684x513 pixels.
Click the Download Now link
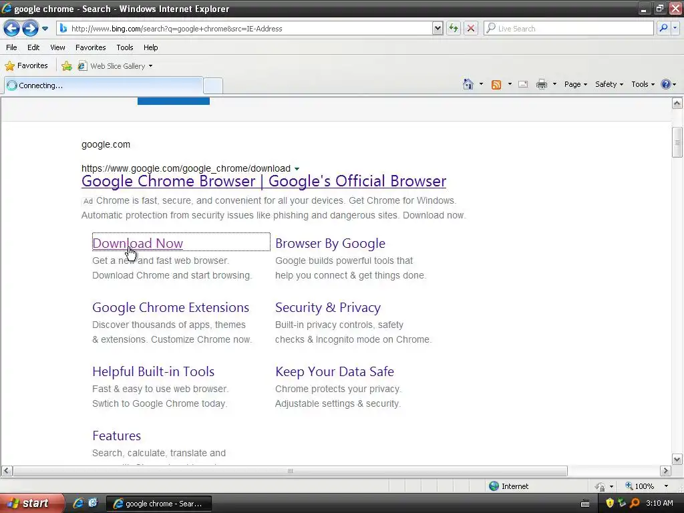click(138, 243)
